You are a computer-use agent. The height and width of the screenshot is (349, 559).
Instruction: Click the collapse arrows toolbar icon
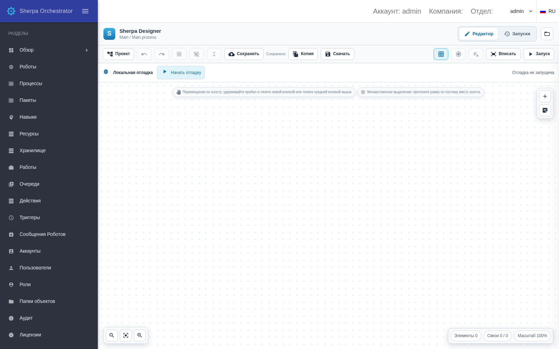click(x=214, y=54)
